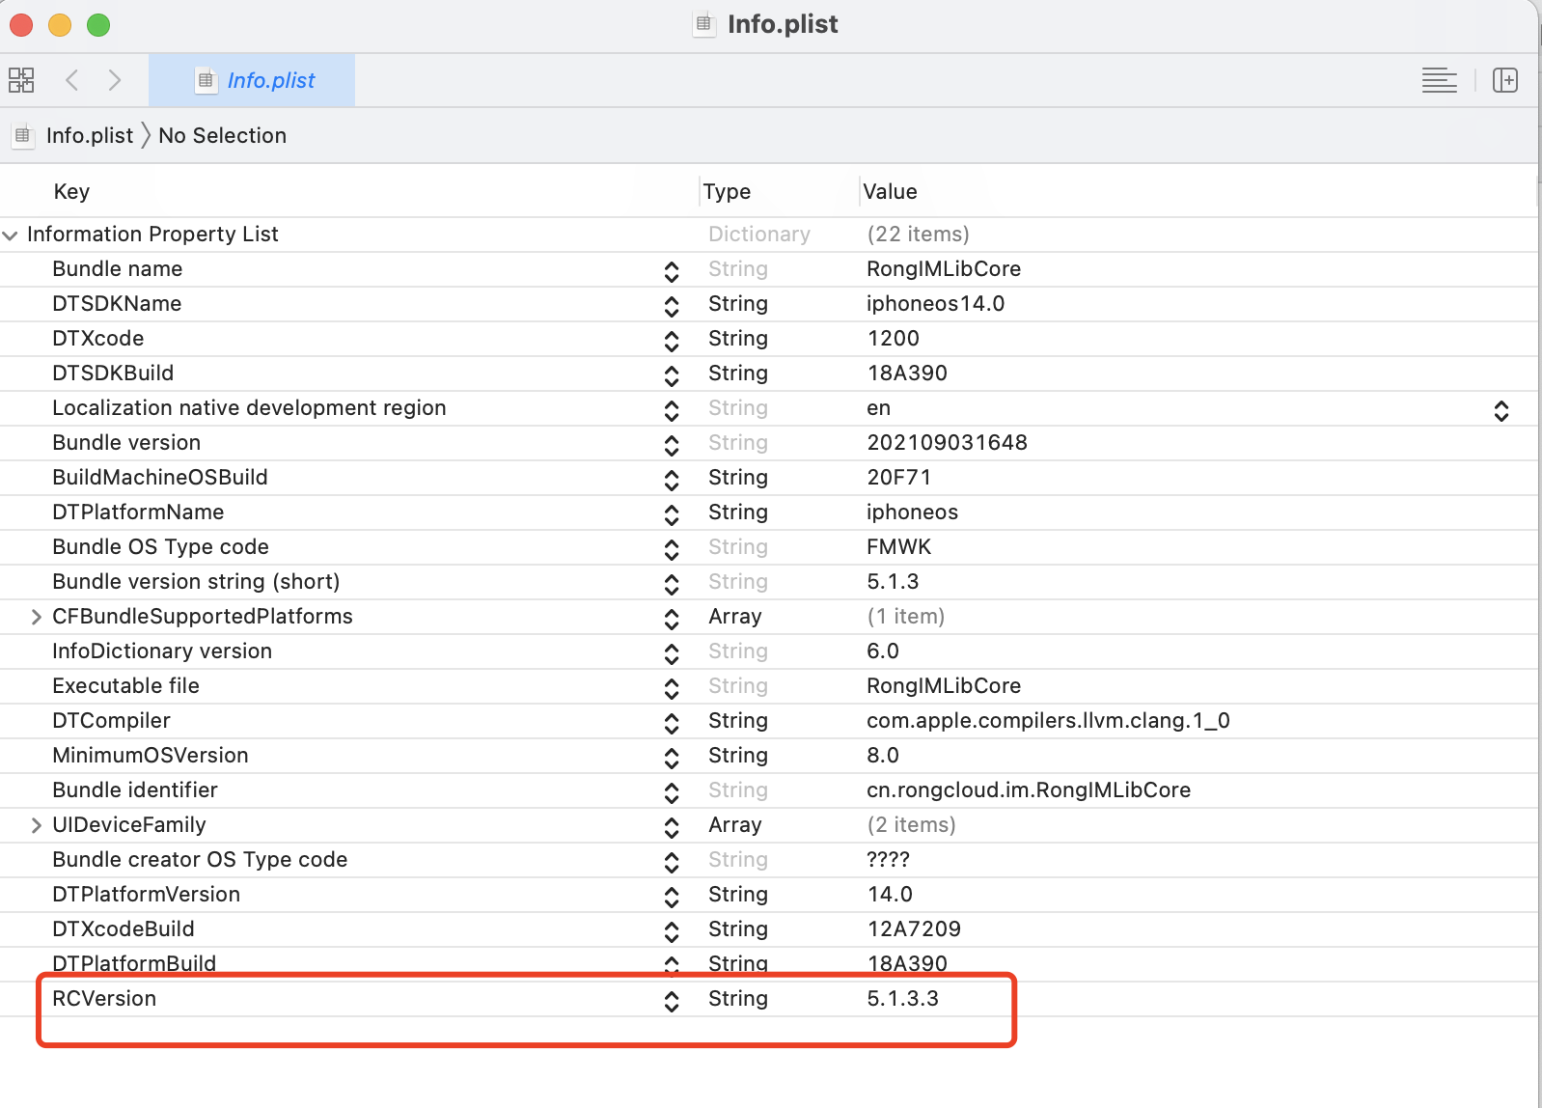Select the MinimumOSVersion row

tap(769, 756)
